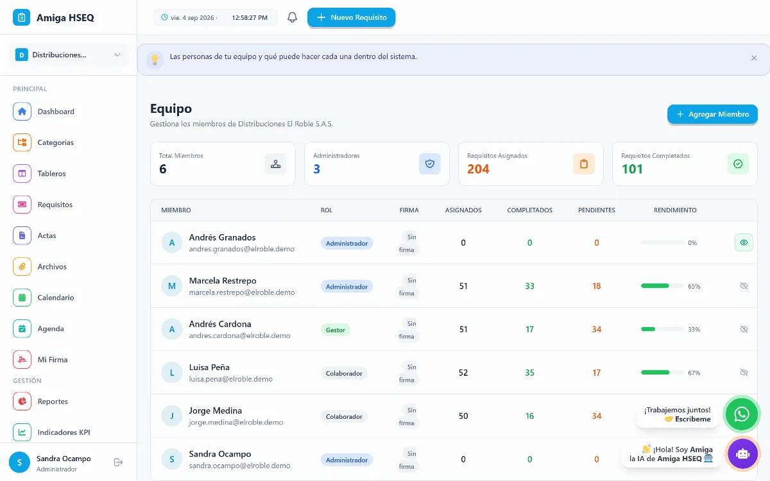
Task: Click Administrador badge for Andrés Granados
Action: click(x=347, y=244)
